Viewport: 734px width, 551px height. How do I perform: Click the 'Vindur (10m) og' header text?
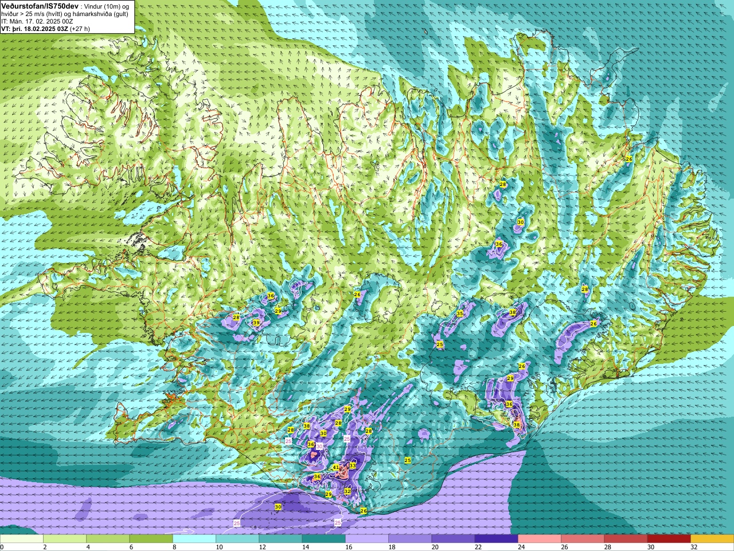107,6
